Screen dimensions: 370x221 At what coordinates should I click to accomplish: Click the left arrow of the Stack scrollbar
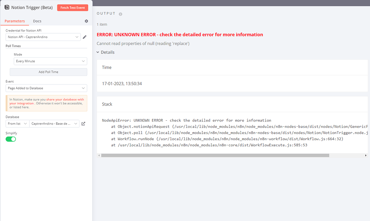[98, 155]
